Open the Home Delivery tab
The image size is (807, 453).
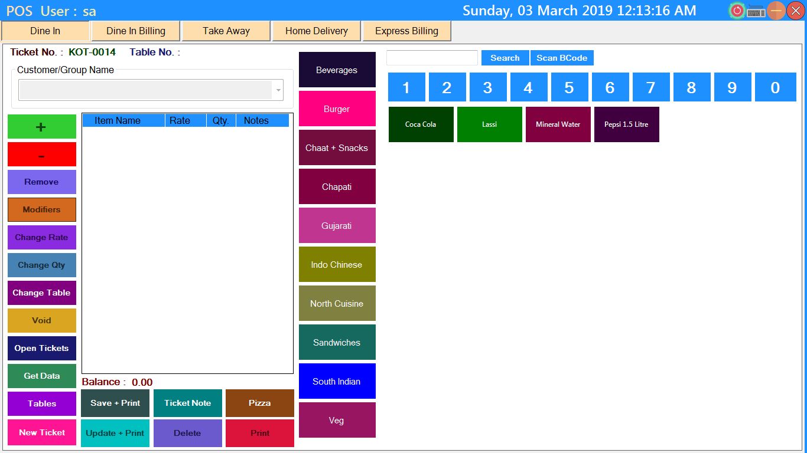[317, 31]
